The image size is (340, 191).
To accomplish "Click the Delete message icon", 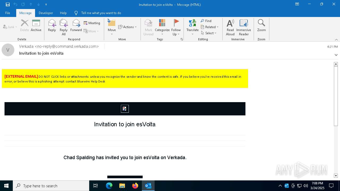I will pos(24,25).
